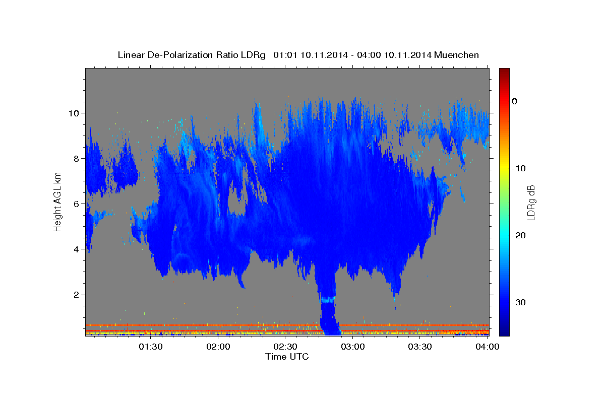Image resolution: width=605 pixels, height=403 pixels.
Task: Click the colorbar label '-30'
Action: click(x=519, y=302)
